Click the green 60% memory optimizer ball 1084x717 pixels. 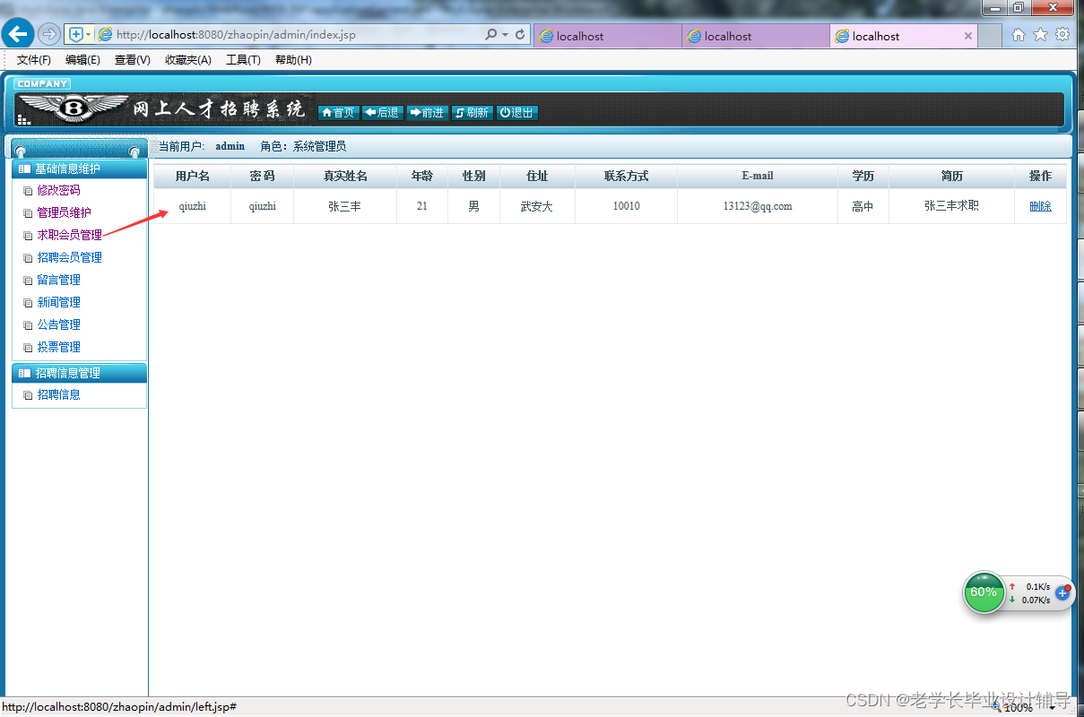point(984,592)
